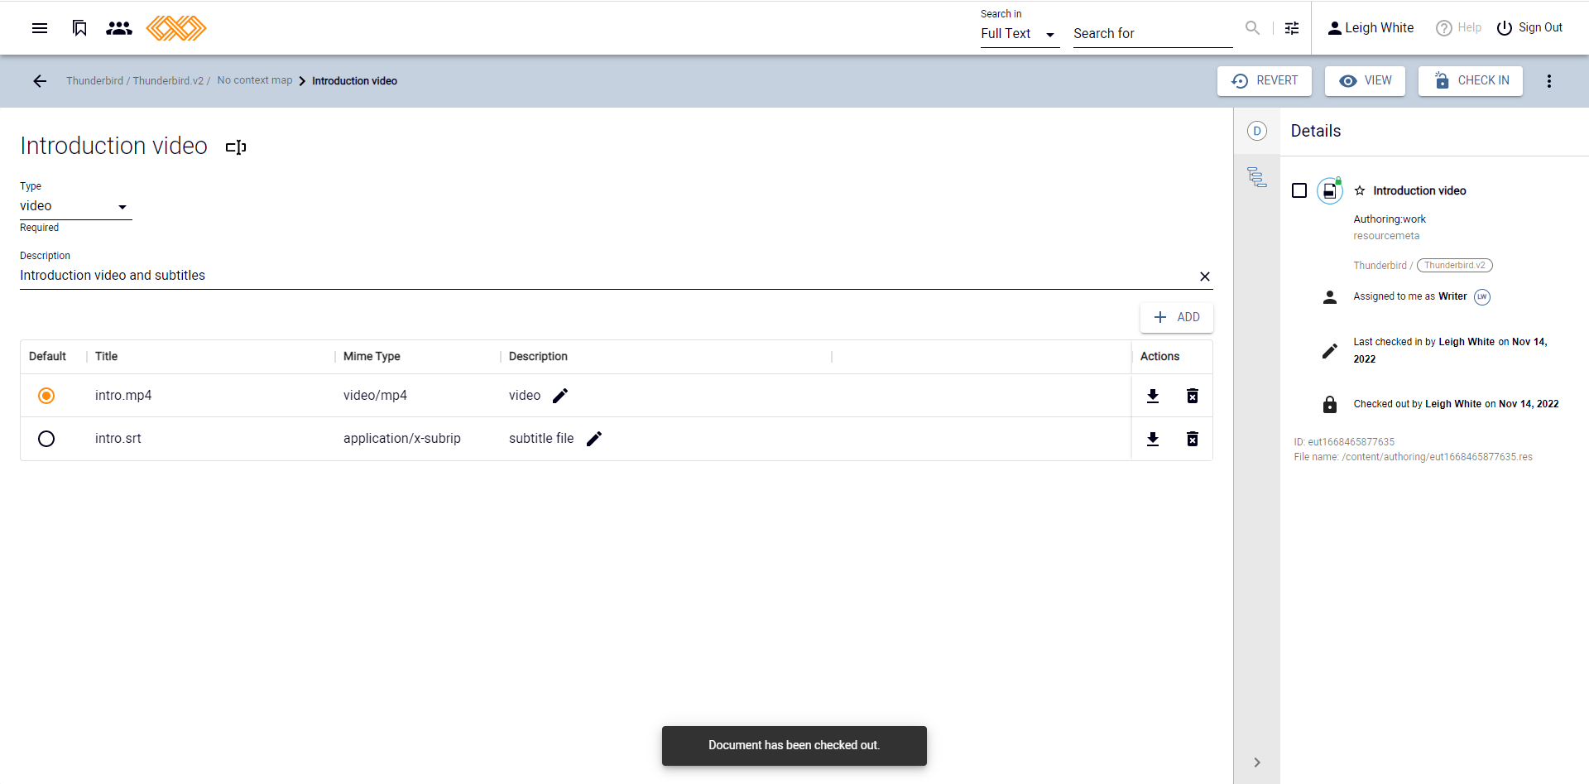Select intro.srt as default file
The image size is (1589, 784).
coord(46,439)
